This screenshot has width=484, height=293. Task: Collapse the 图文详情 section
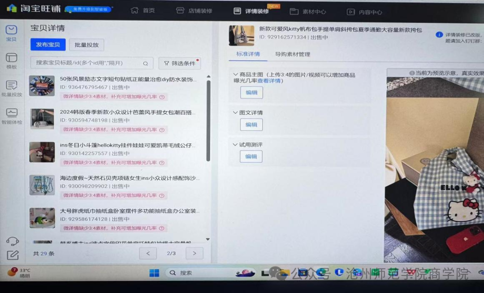236,112
